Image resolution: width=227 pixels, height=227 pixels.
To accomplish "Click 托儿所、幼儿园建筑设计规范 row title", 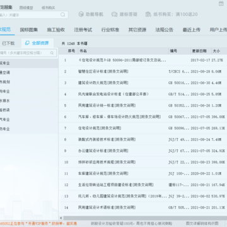I will 122,196.
